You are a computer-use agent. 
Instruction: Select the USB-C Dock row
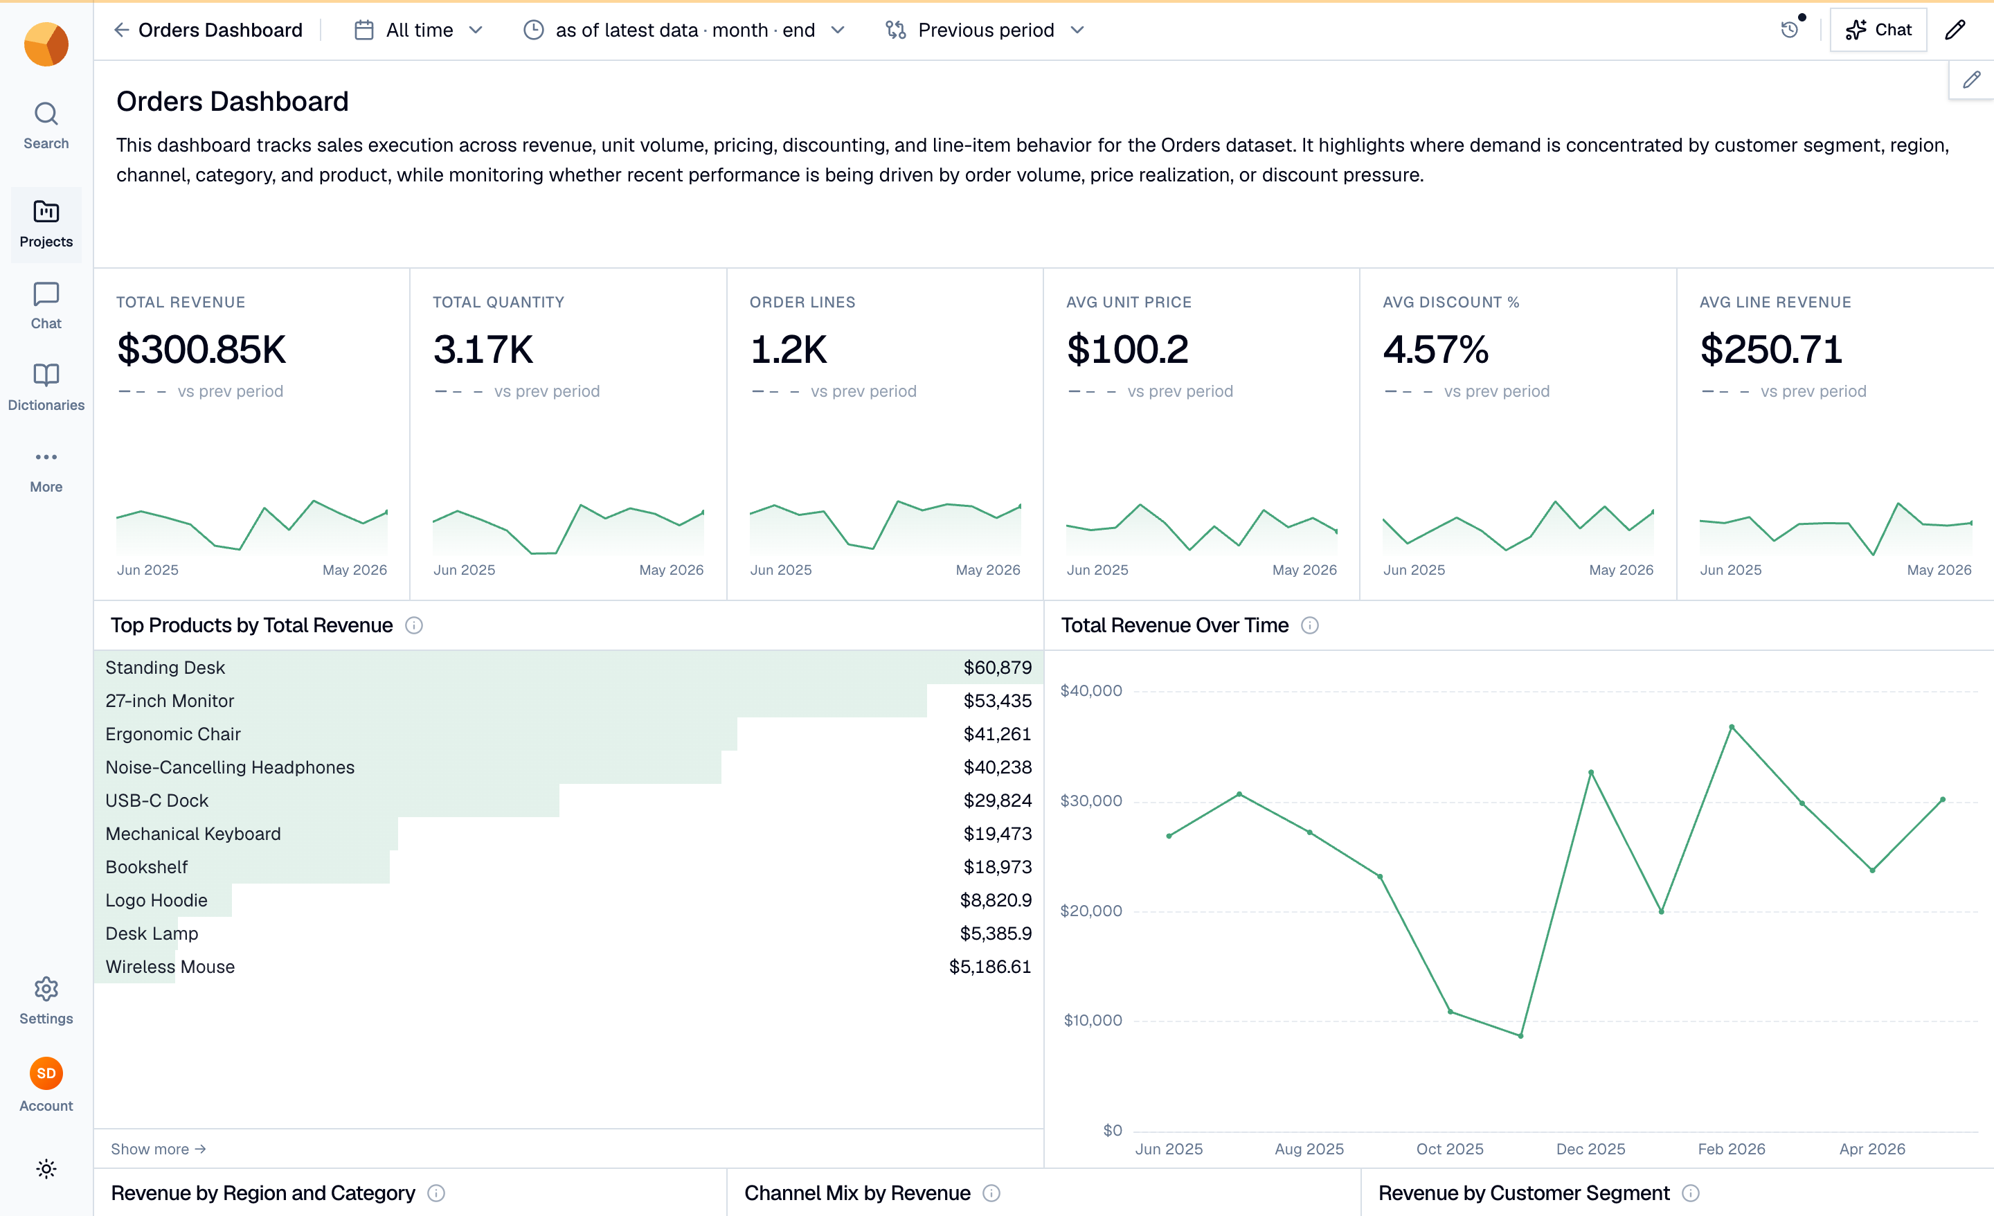pyautogui.click(x=568, y=800)
